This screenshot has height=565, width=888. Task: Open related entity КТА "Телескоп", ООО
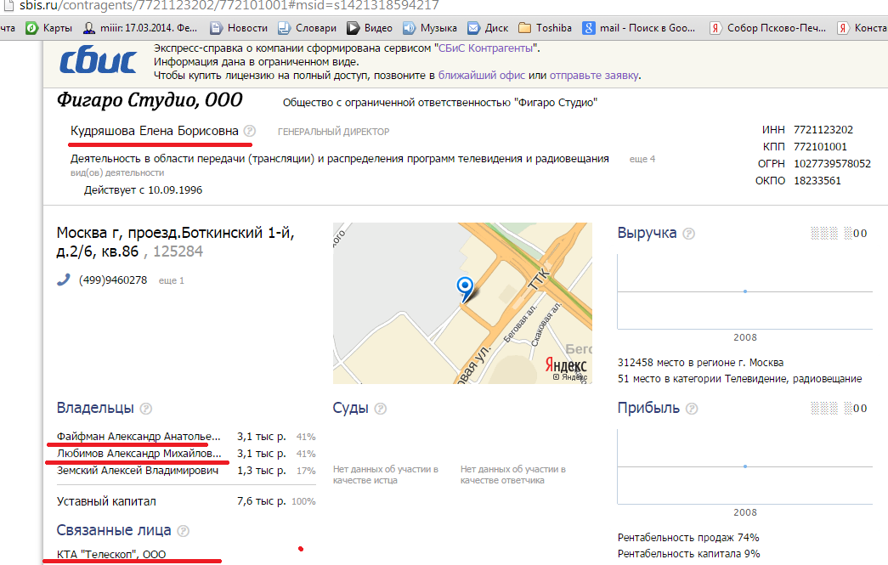[111, 554]
